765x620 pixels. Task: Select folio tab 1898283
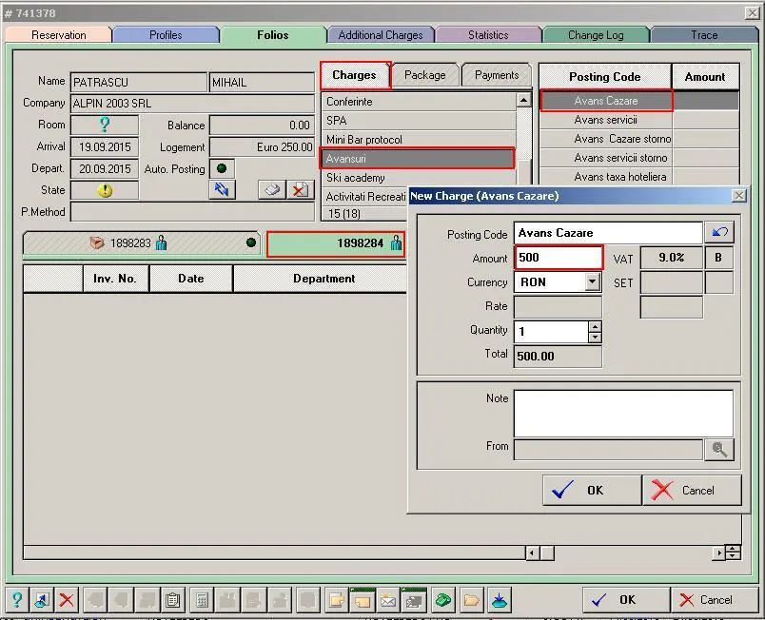click(x=142, y=242)
